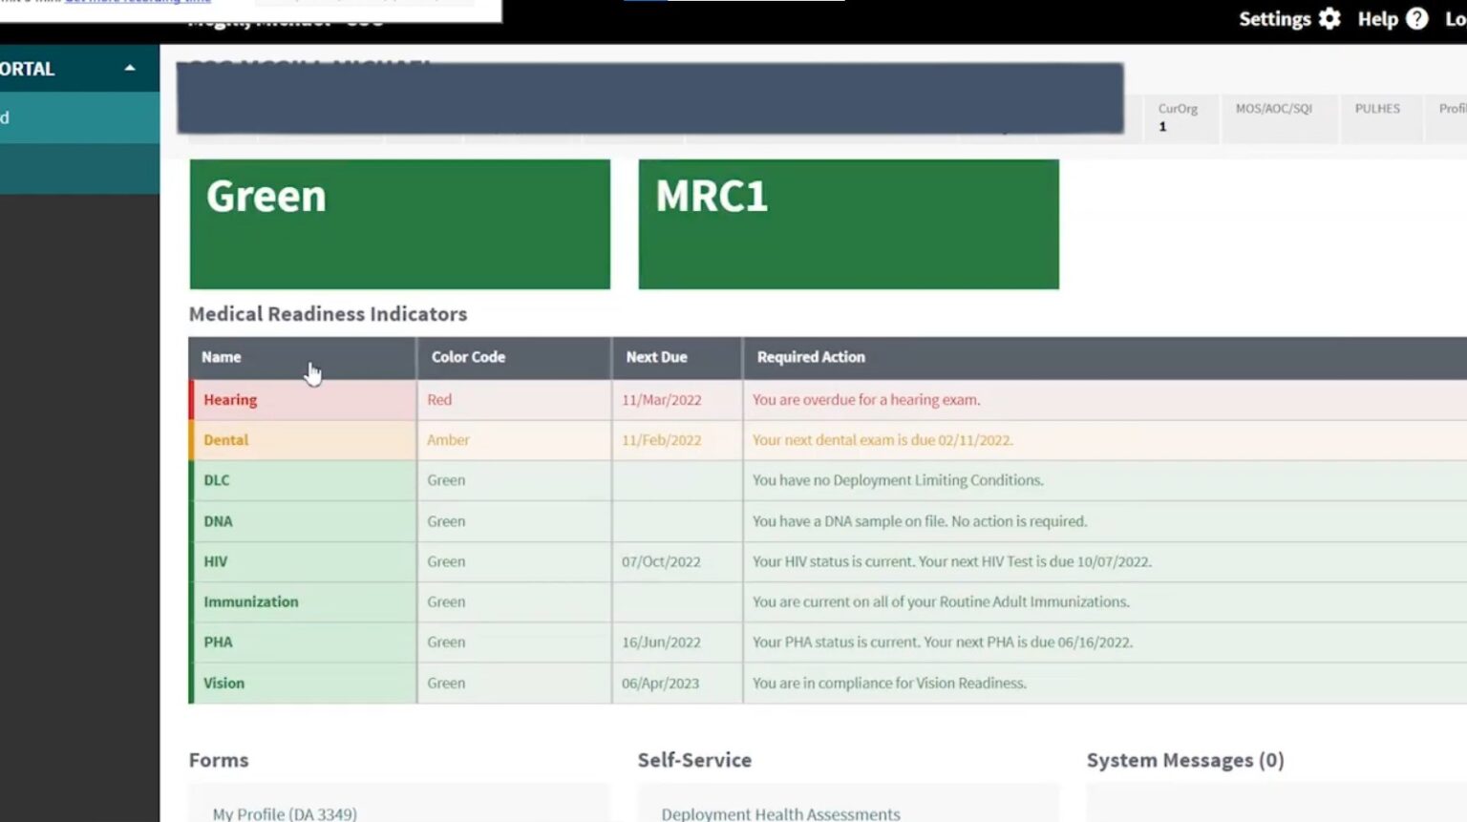Viewport: 1467px width, 822px height.
Task: Click the Help question mark icon
Action: pos(1417,19)
